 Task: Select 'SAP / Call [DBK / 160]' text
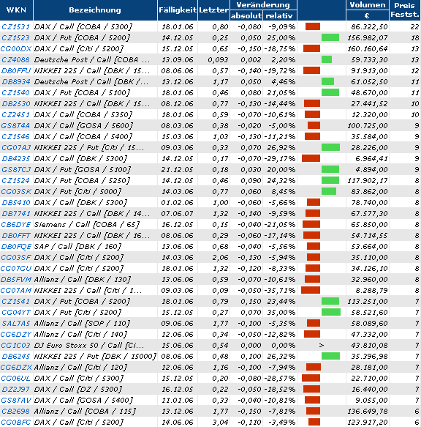[77, 246]
